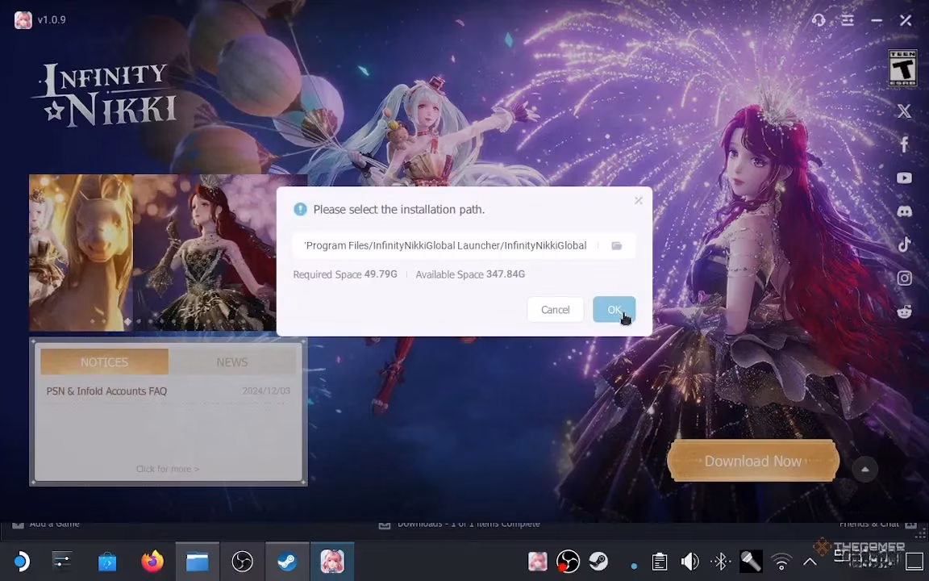
Task: Open the Reddit icon
Action: pos(904,311)
